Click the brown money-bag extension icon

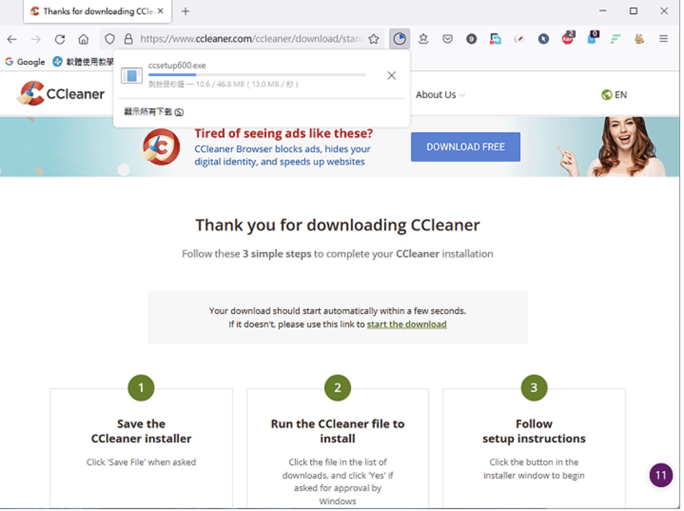coord(639,39)
